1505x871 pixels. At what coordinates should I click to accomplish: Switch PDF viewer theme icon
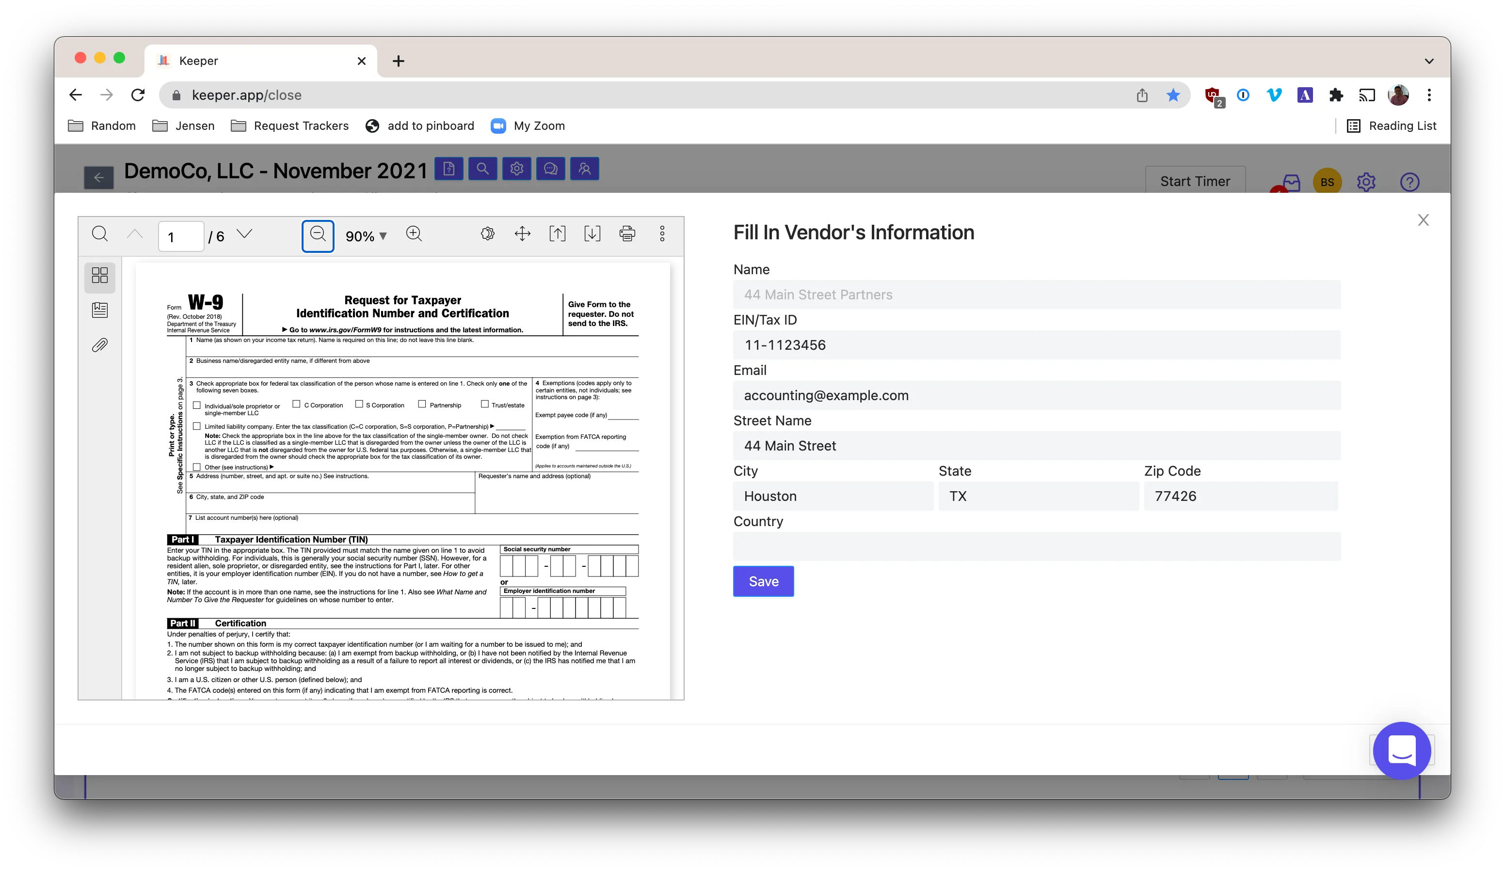[x=487, y=234]
